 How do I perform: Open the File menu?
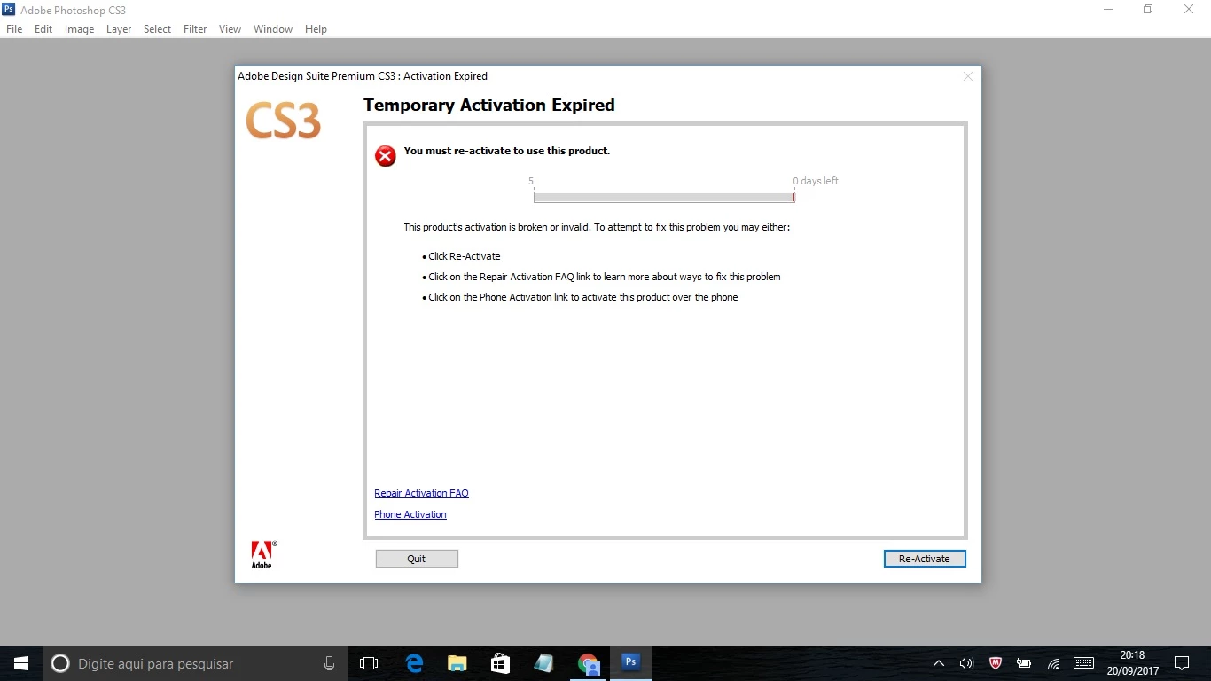(14, 29)
